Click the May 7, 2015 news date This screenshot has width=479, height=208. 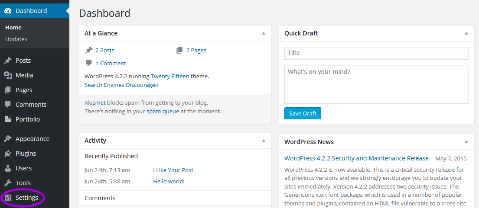click(x=451, y=158)
